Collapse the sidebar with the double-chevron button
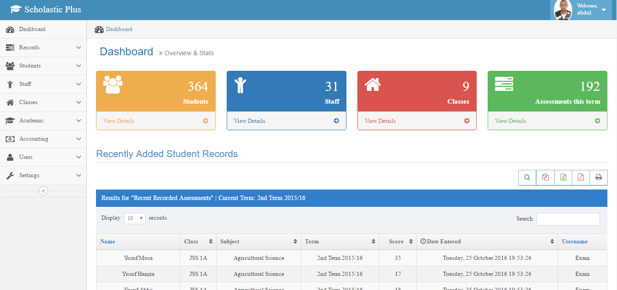Viewport: 617px width, 290px height. pos(43,191)
